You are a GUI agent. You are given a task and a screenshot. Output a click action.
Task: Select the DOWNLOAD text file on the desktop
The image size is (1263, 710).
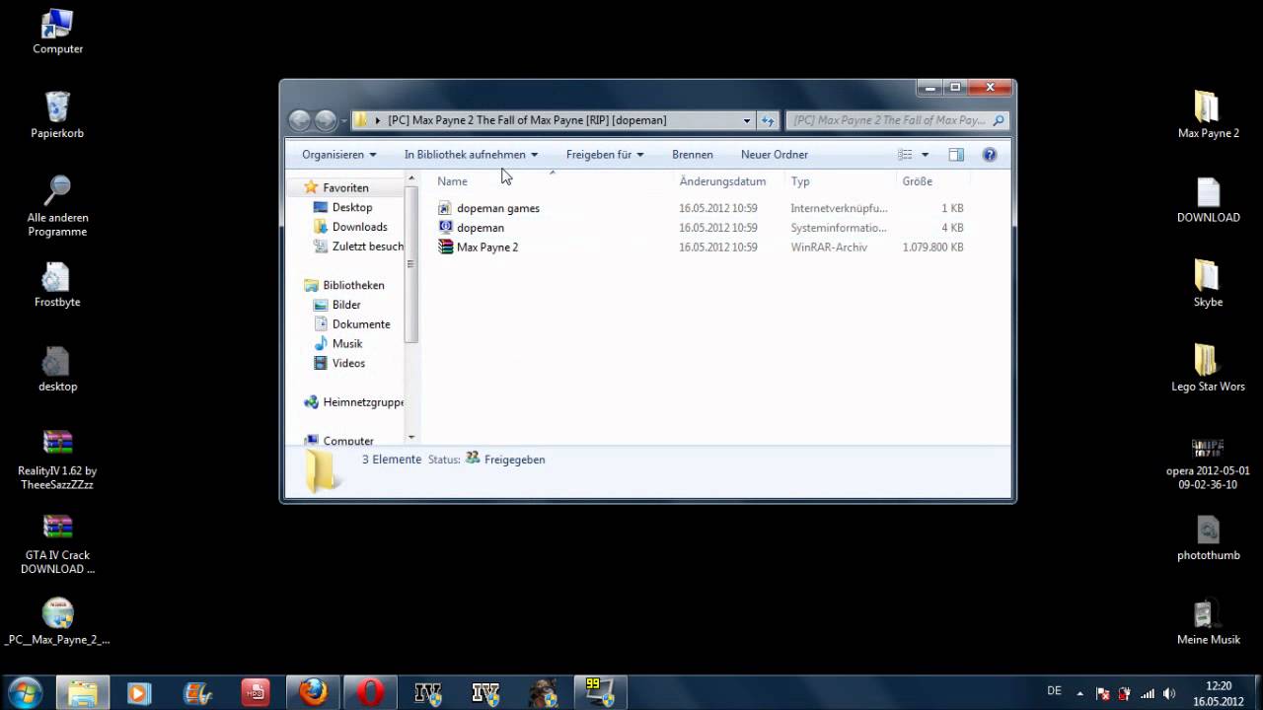point(1208,200)
